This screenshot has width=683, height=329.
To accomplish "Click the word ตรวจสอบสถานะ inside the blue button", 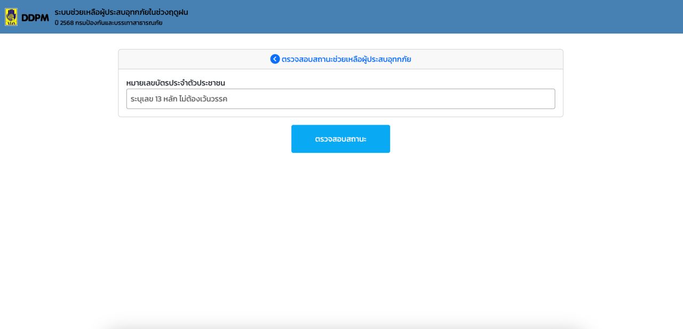I will (340, 139).
